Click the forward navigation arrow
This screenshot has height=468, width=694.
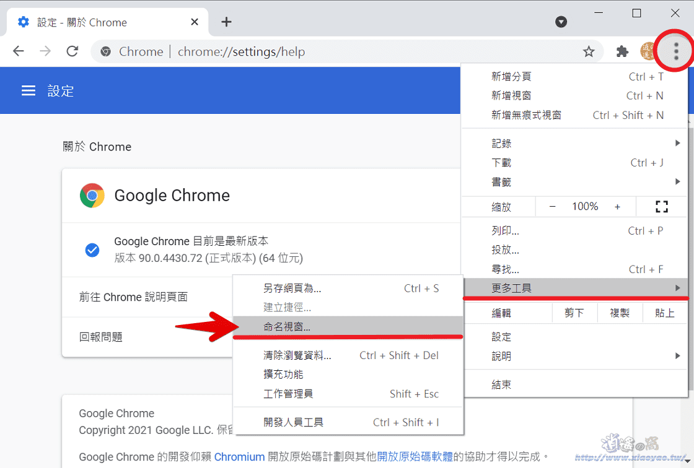click(x=45, y=51)
